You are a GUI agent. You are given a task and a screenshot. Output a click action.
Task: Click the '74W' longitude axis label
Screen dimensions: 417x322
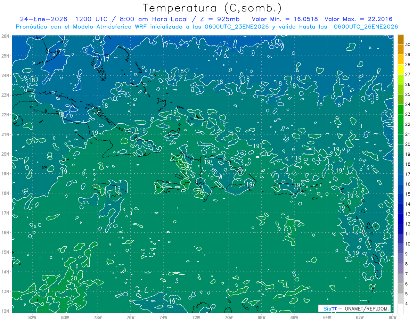click(x=163, y=317)
